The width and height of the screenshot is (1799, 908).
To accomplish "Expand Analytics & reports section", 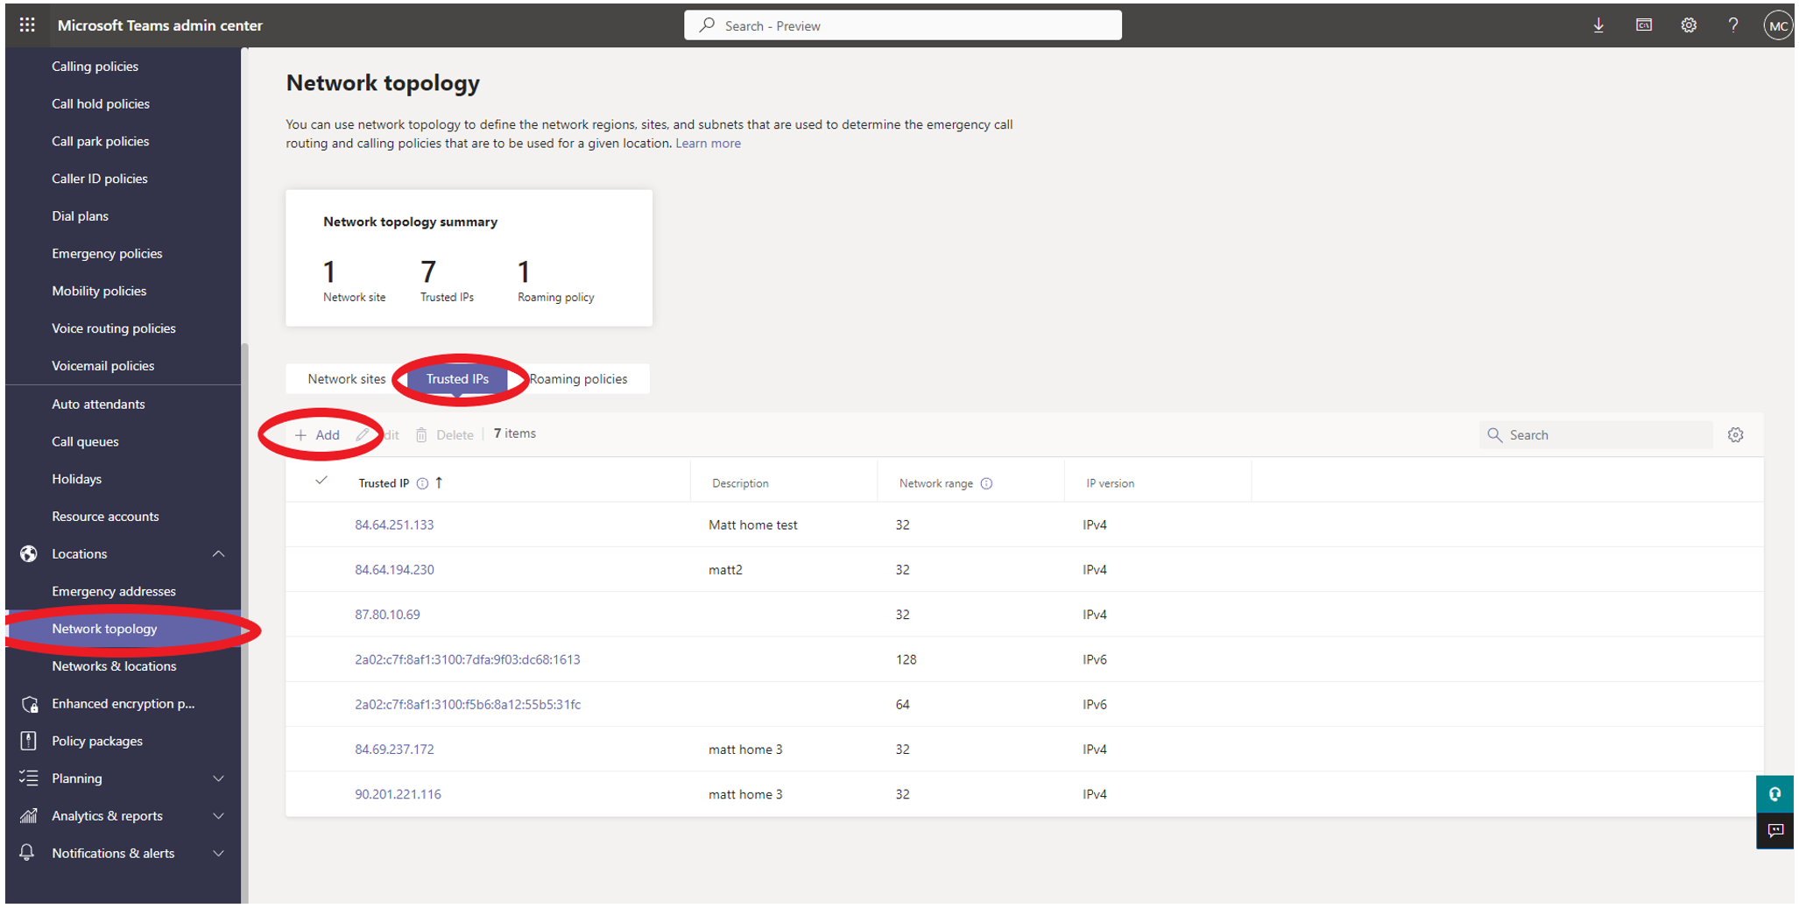I will 218,816.
